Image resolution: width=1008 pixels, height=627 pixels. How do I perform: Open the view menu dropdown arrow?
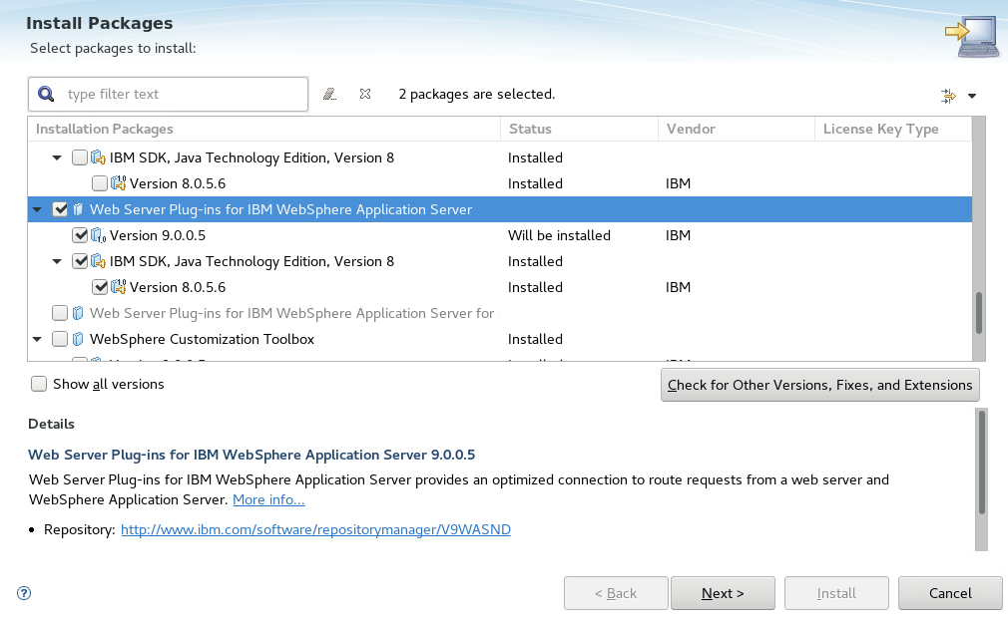[972, 96]
